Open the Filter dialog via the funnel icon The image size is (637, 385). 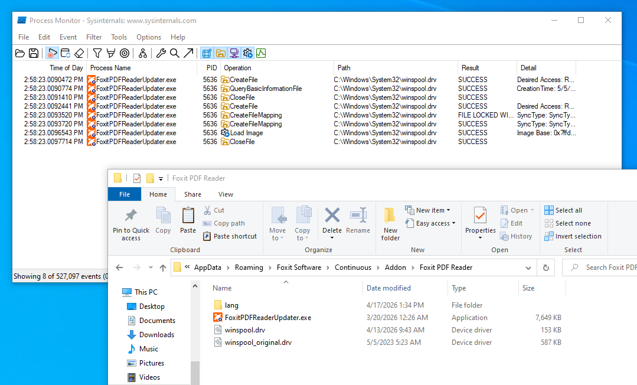click(97, 53)
